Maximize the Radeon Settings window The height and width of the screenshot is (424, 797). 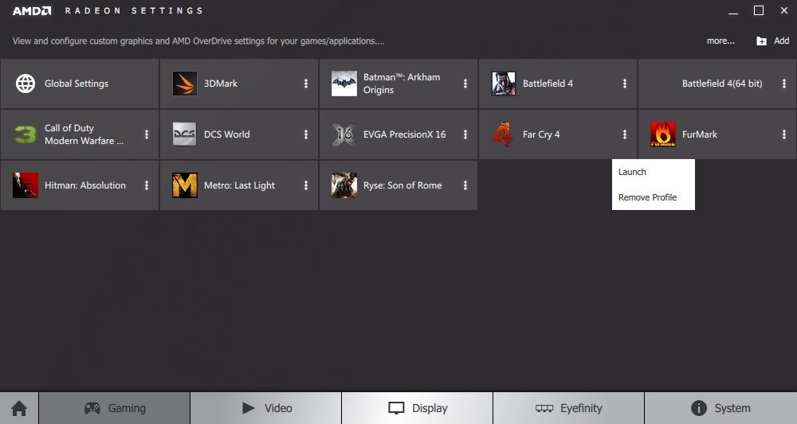pos(759,10)
